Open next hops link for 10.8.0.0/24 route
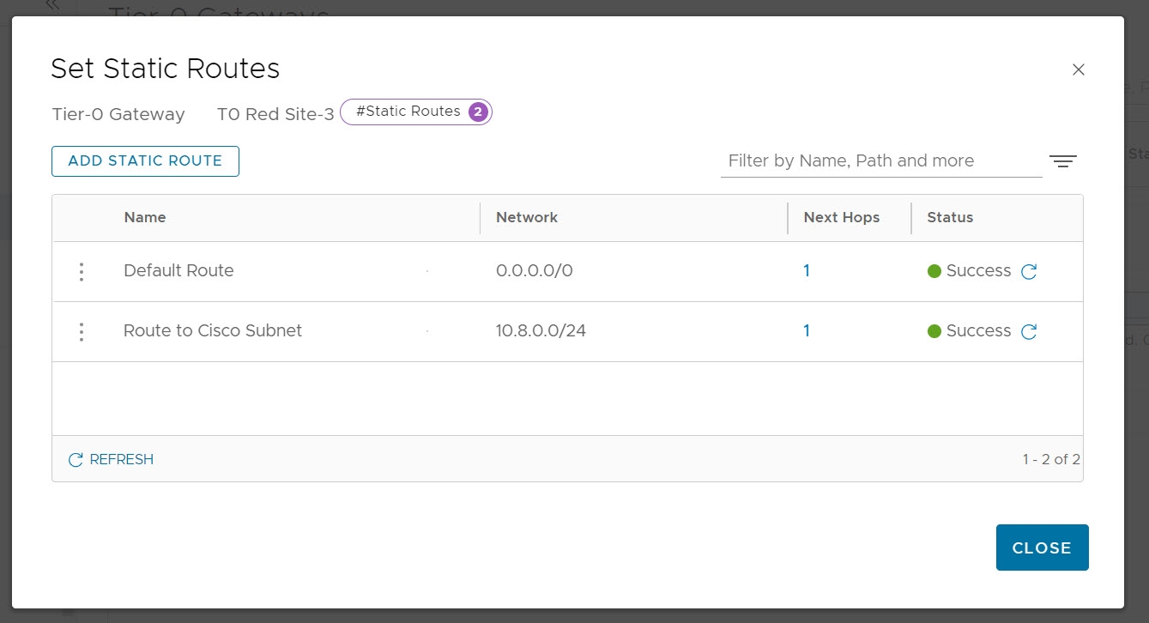 [807, 331]
